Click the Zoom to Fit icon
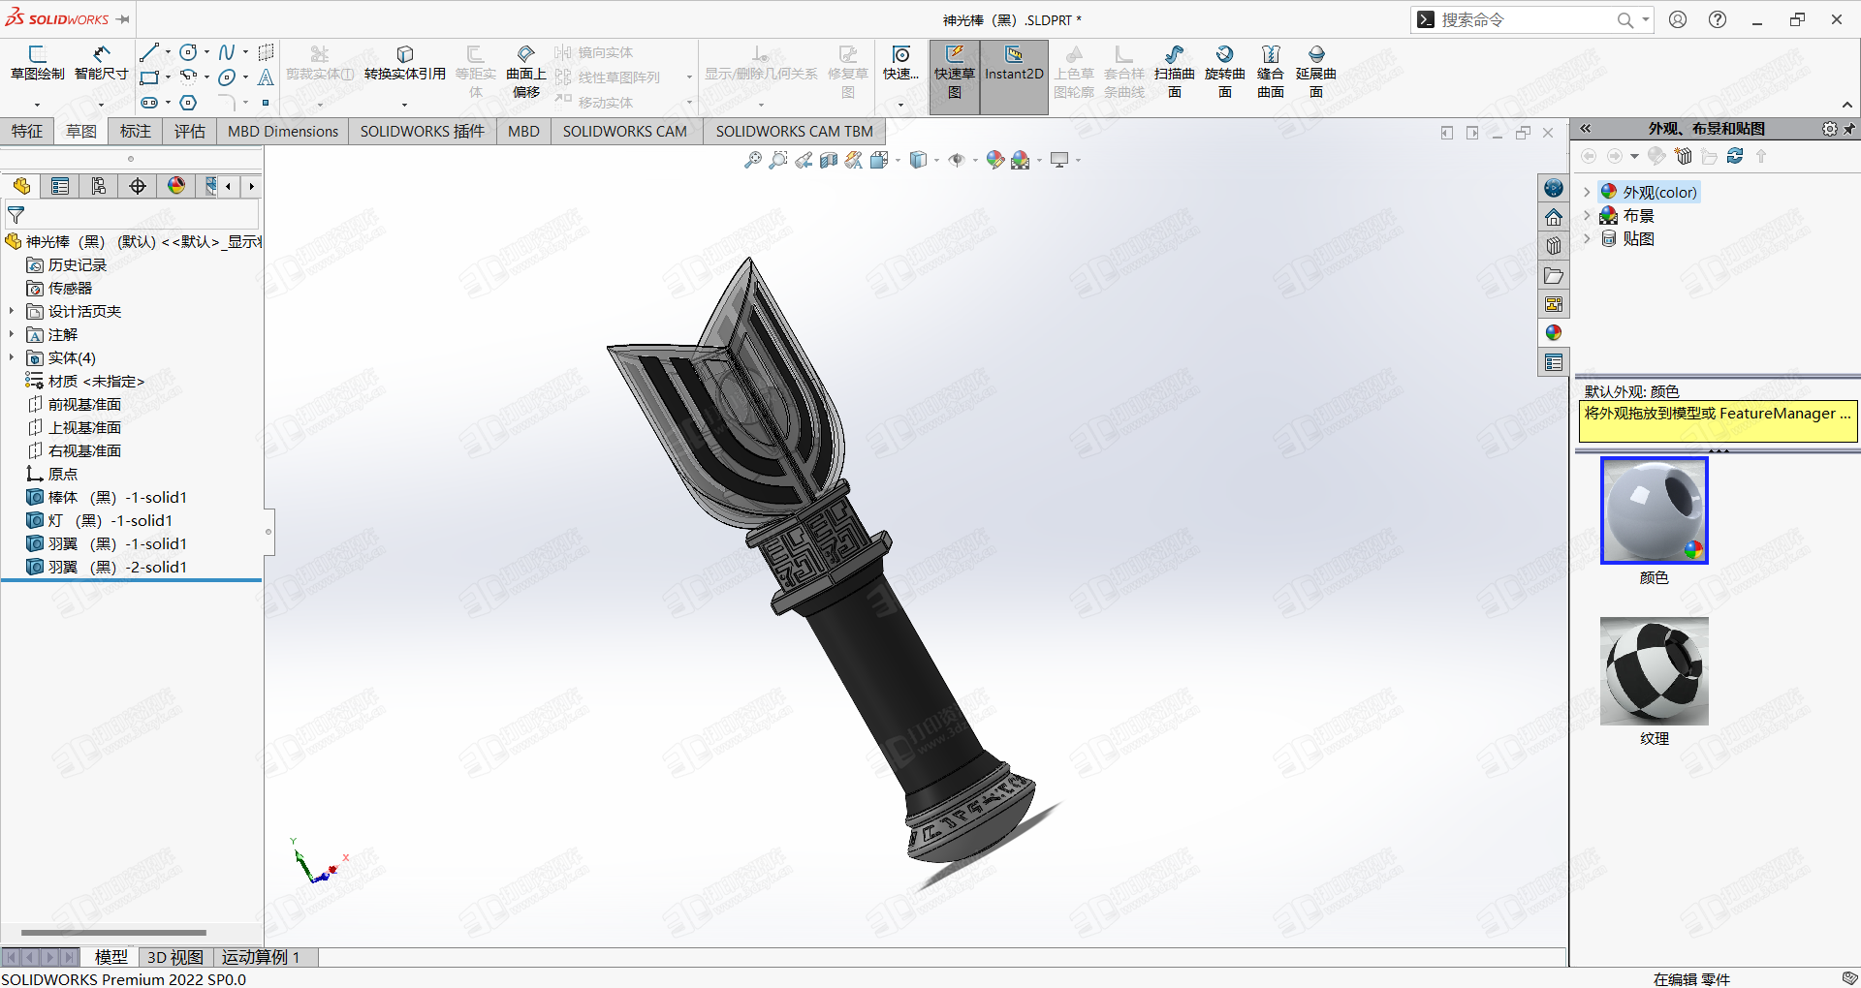Image resolution: width=1861 pixels, height=988 pixels. [753, 160]
